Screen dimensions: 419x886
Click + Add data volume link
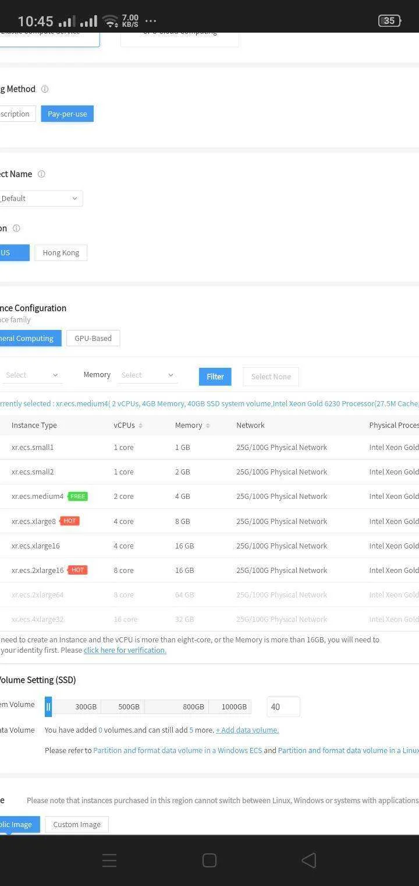coord(247,730)
